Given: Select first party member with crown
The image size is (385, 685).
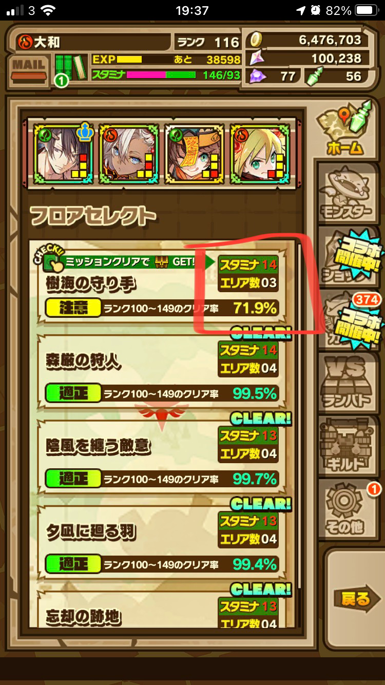Looking at the screenshot, I should 64,153.
